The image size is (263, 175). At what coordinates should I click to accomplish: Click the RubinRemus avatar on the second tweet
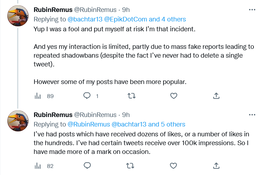(x=18, y=121)
